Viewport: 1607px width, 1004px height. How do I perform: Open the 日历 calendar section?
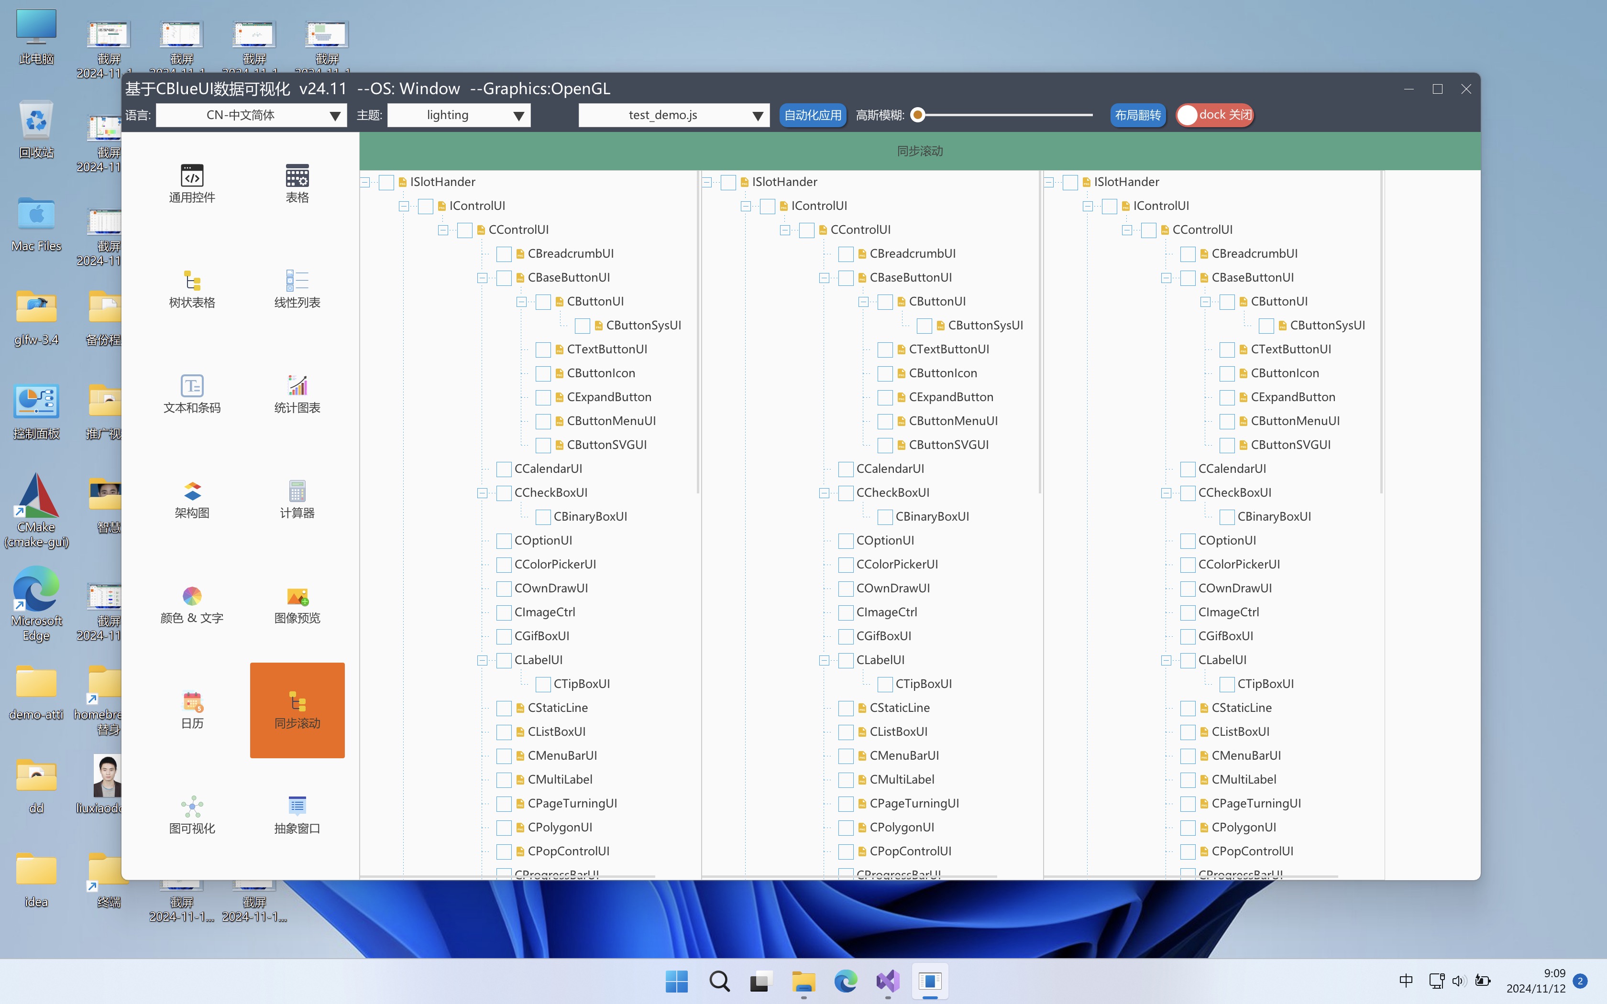pos(192,709)
